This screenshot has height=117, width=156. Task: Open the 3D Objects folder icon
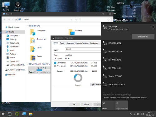click(x=32, y=32)
